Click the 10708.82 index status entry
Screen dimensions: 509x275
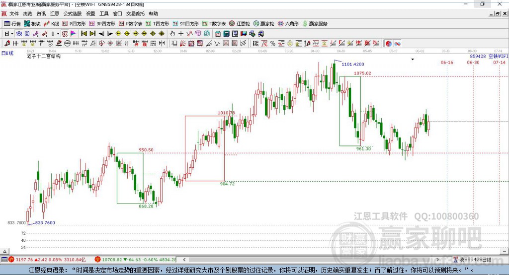(135, 260)
